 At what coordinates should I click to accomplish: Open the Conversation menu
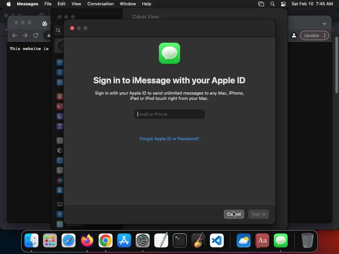click(x=101, y=4)
